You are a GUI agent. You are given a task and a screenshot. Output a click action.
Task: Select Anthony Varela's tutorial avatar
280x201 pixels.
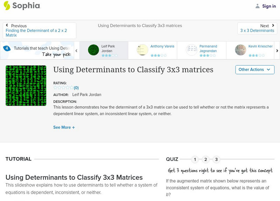pos(142,50)
